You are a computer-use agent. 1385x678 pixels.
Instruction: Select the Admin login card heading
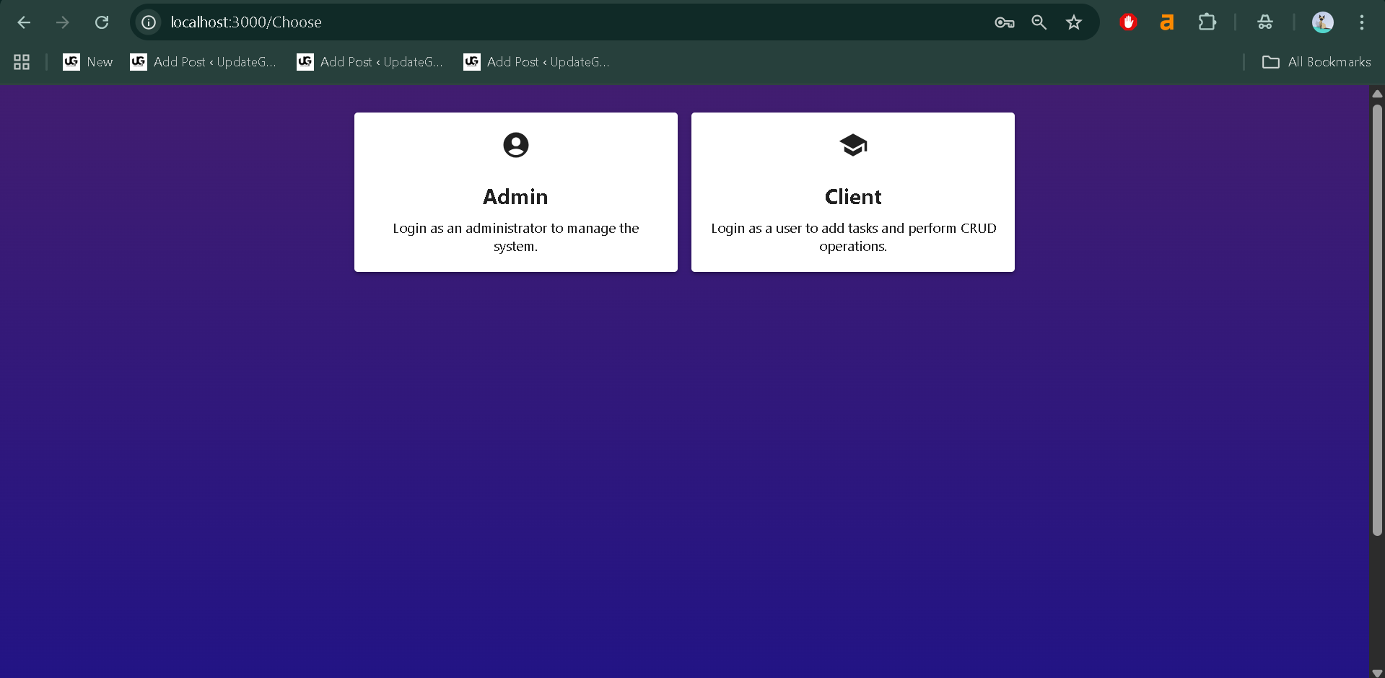(x=515, y=197)
